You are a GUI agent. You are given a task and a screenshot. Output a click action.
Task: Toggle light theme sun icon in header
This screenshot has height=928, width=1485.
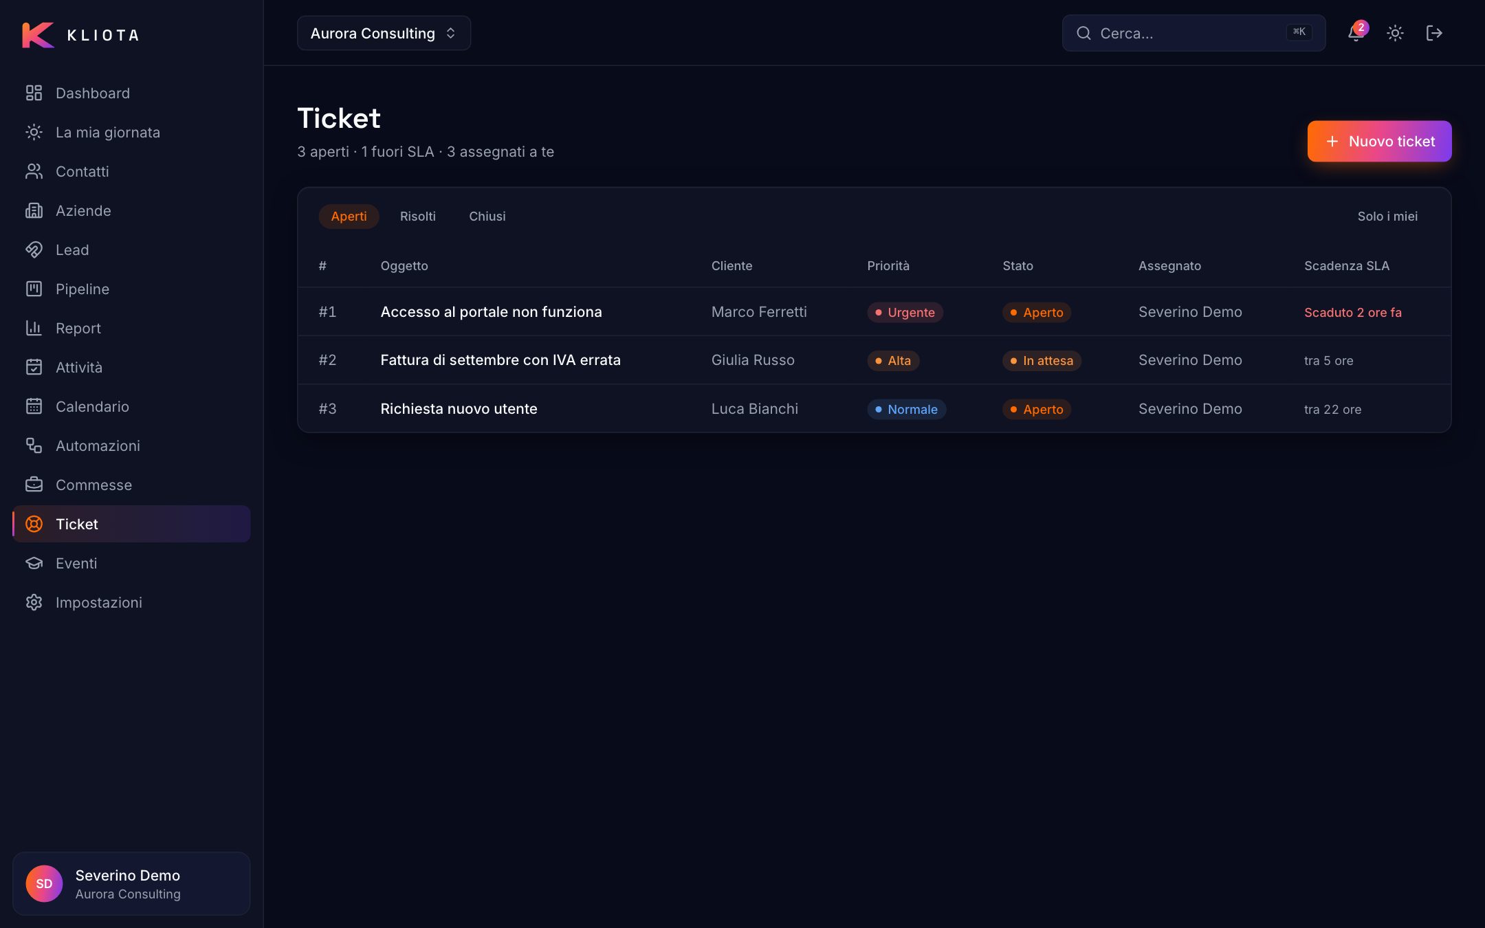[1395, 33]
